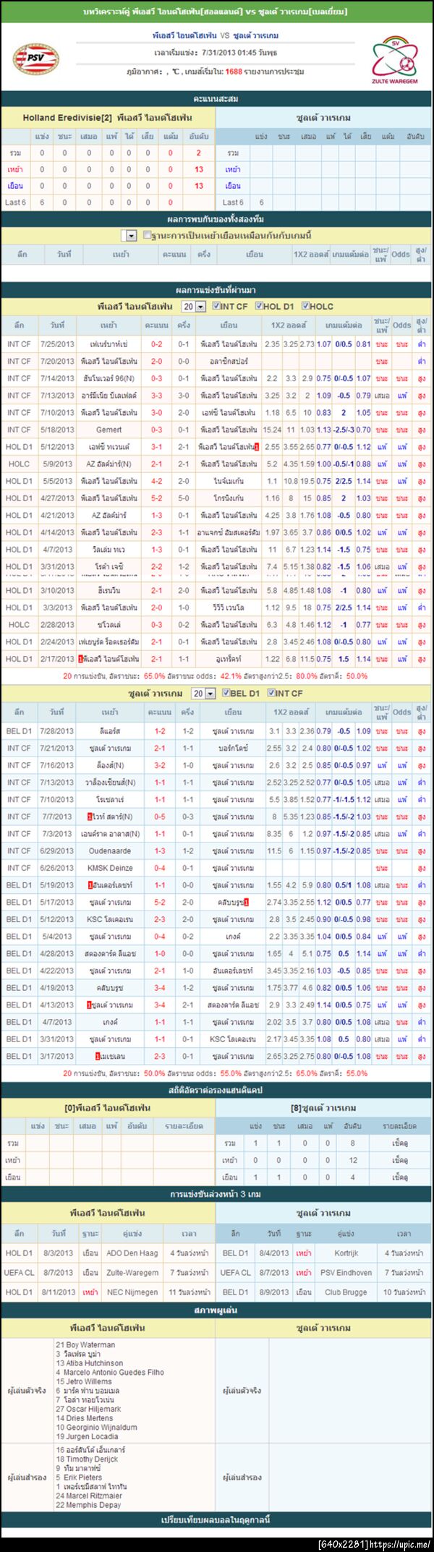
Task: Click red card icon in 5/17/2013 Zulte row
Action: click(x=247, y=903)
